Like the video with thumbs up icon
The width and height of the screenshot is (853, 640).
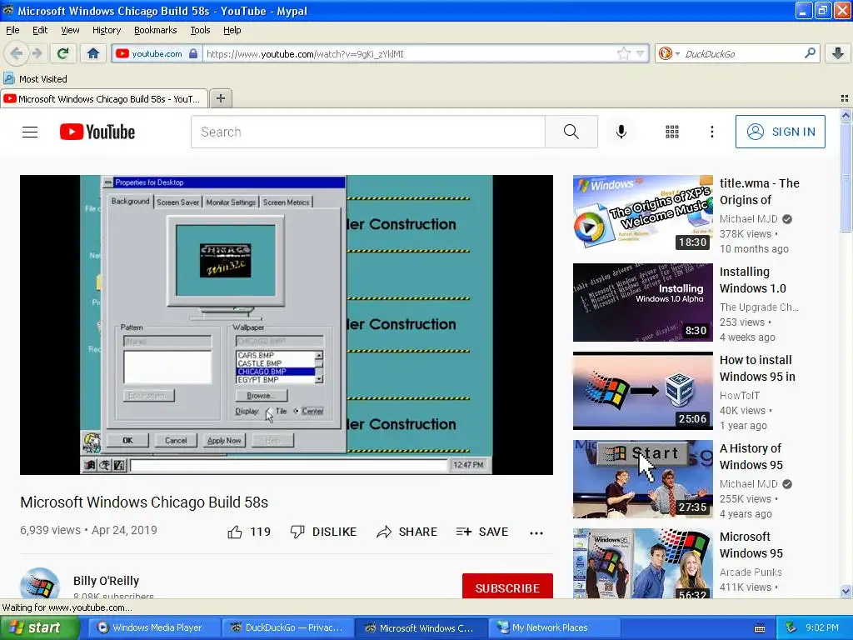[235, 532]
